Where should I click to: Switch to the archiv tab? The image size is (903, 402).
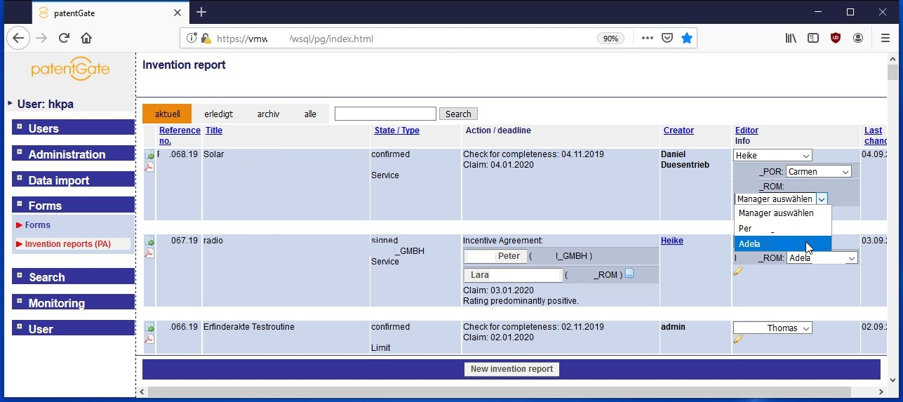click(268, 114)
